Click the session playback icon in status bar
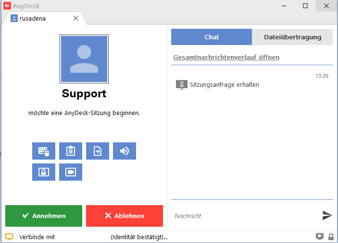338x243 pixels. point(320,237)
